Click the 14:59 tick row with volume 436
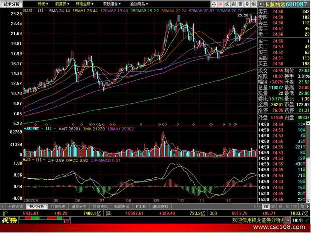 (282, 164)
